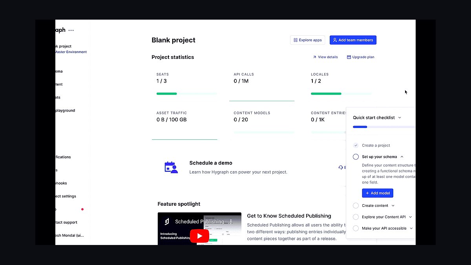The image size is (471, 265).
Task: Expand the Explore your Content API chevron
Action: [410, 217]
